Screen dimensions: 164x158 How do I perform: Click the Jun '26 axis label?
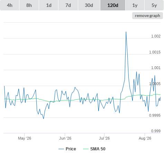[65, 138]
